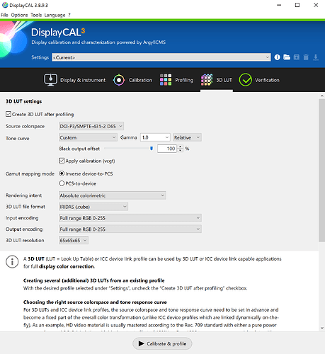Open the Options menu

(19, 15)
